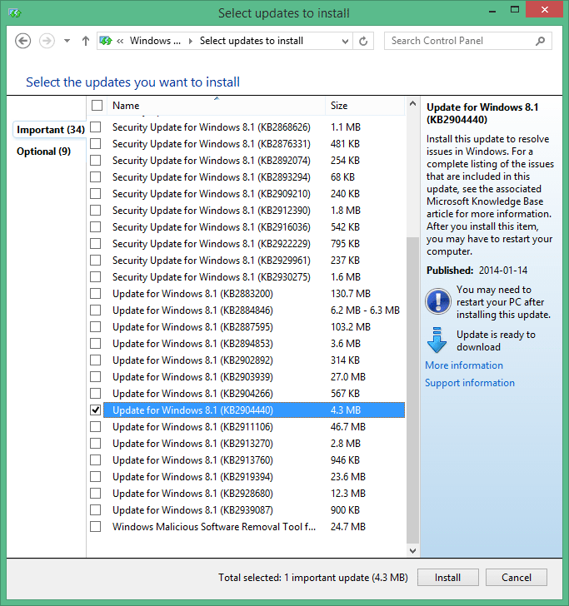Click the 130.7 MB size cell
This screenshot has width=569, height=606.
pos(351,294)
